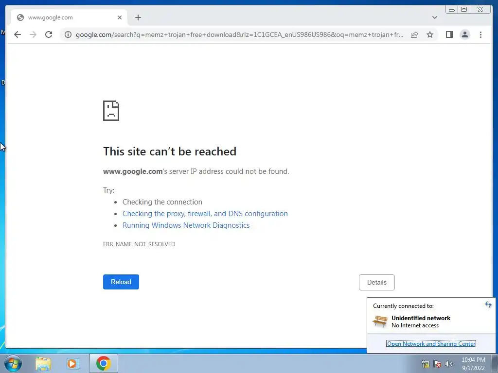
Task: Click the Show desktop button
Action: 495,363
